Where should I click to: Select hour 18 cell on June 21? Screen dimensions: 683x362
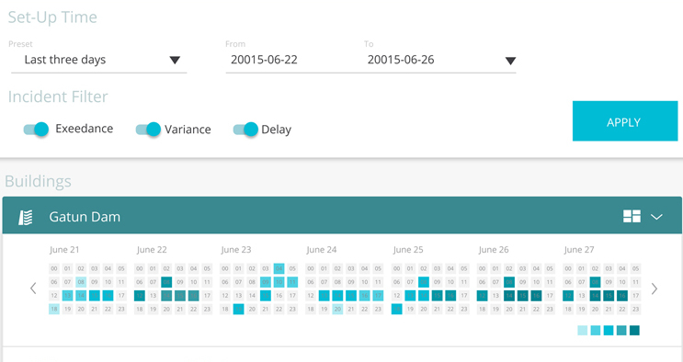coord(54,309)
